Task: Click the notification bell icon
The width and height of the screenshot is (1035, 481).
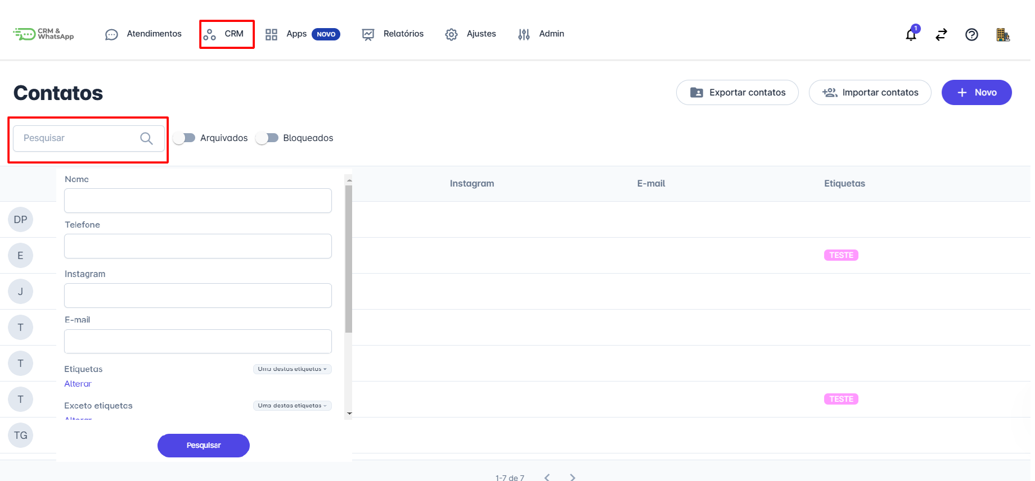Action: (x=911, y=35)
